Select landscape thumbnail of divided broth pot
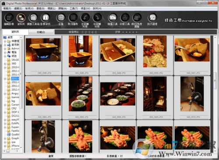Image resolution: width=219 pixels, height=160 pixels. pos(118,50)
